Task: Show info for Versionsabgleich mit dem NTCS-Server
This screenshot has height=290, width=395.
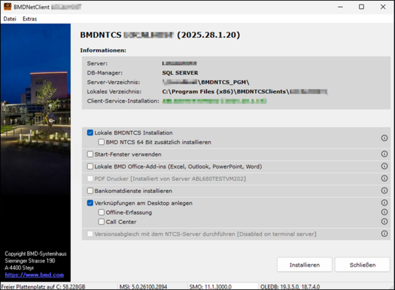Action: pyautogui.click(x=384, y=234)
